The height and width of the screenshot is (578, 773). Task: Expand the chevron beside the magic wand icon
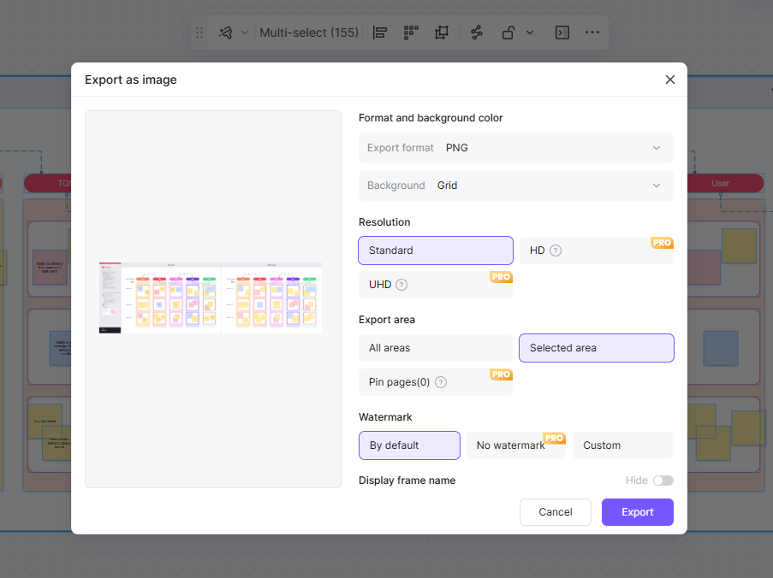245,32
